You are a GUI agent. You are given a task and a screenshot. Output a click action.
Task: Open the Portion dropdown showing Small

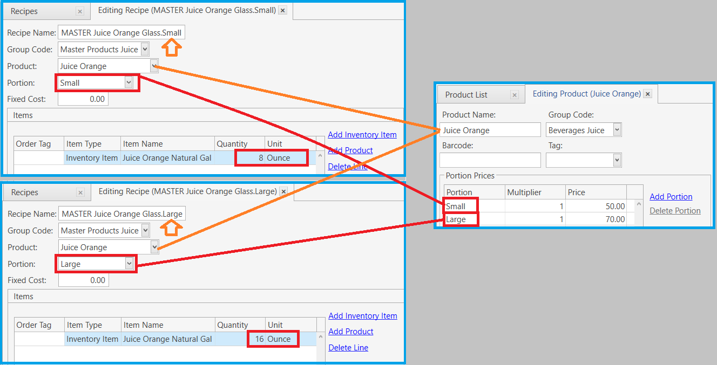coord(128,82)
